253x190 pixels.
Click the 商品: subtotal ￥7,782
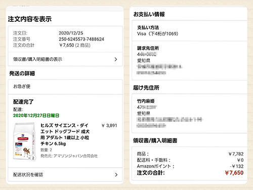[x=236, y=154]
